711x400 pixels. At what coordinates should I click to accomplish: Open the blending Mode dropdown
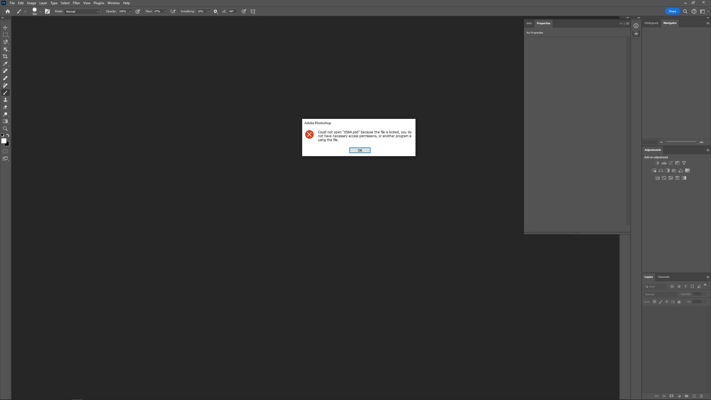pyautogui.click(x=82, y=11)
